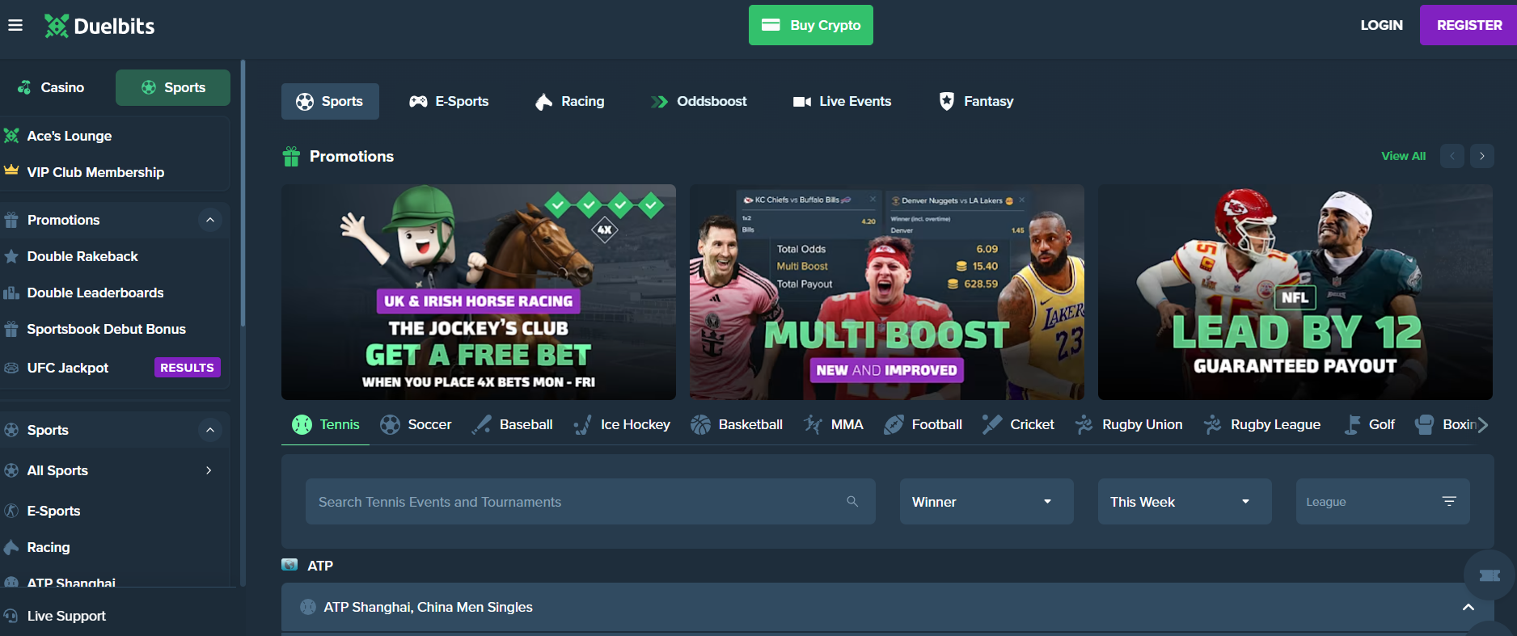Click the Ice Hockey stick icon

(583, 424)
